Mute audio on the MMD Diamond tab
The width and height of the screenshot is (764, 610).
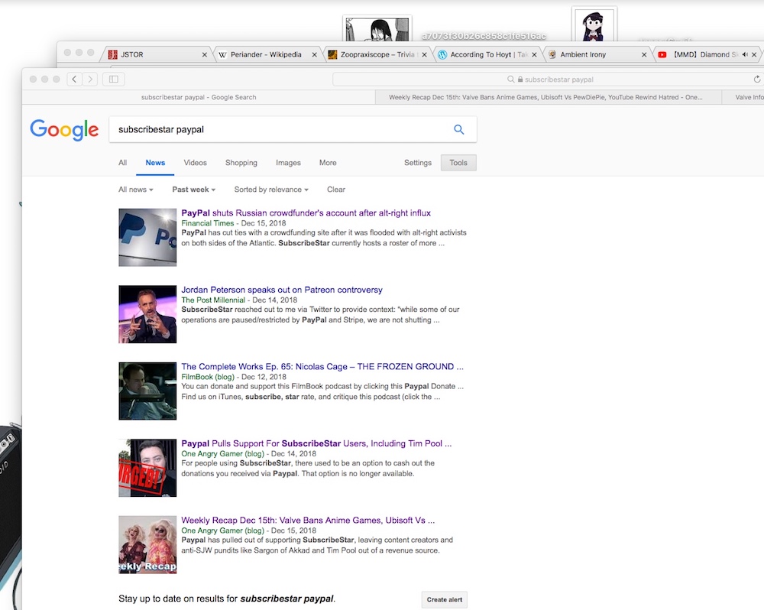point(744,54)
